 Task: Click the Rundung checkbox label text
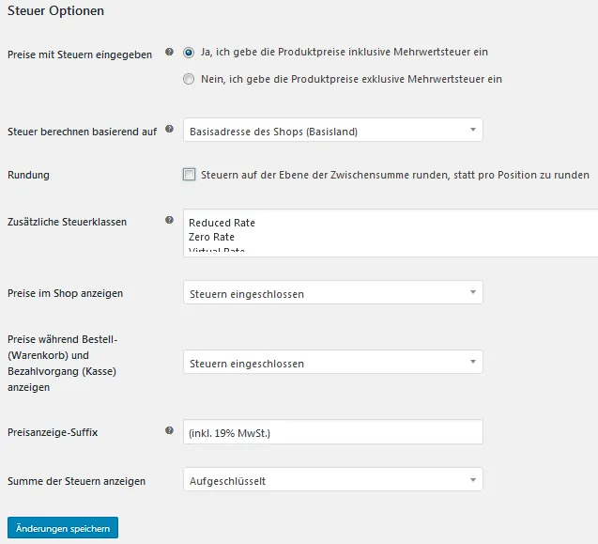pyautogui.click(x=395, y=175)
